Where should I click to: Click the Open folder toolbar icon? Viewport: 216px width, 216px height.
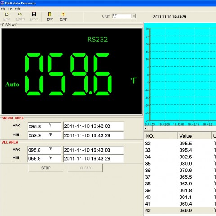point(20,14)
